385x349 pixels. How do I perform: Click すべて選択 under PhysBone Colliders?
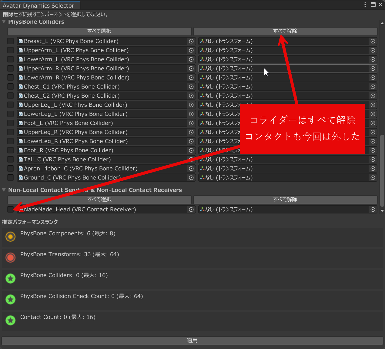[99, 31]
